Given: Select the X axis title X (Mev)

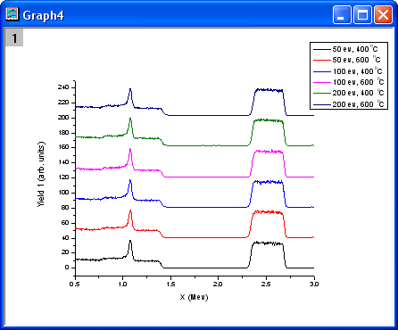Looking at the screenshot, I should pyautogui.click(x=194, y=297).
